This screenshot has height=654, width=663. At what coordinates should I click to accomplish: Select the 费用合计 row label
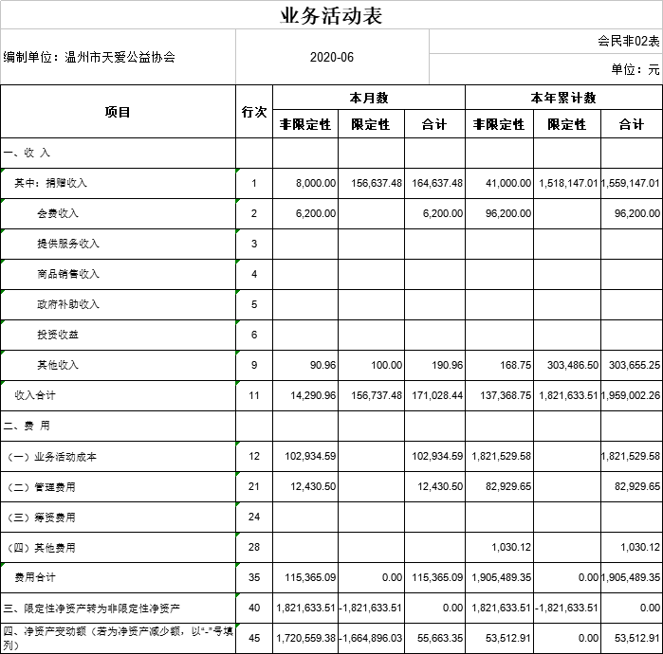(35, 577)
